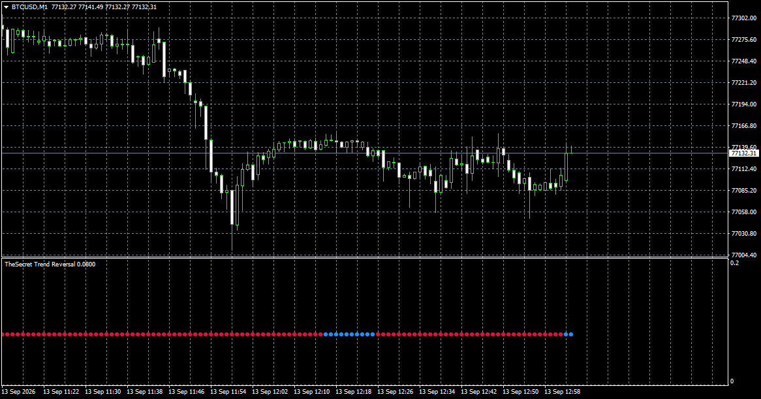
Task: Select the 13 Sep 12:26 time label
Action: [x=396, y=392]
